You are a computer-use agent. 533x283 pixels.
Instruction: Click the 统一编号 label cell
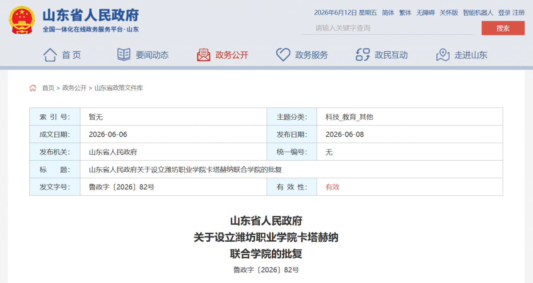click(291, 152)
